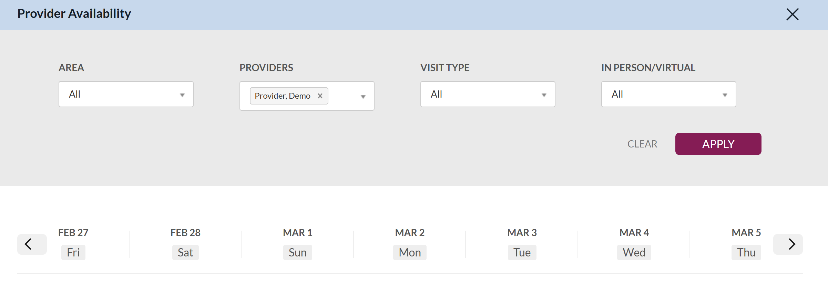Go to previous week with left arrow
The image size is (828, 286).
pos(32,244)
